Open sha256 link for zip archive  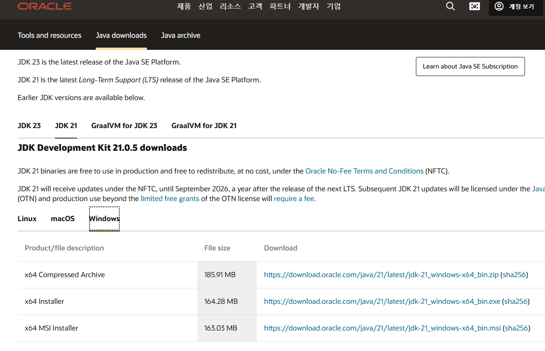tap(514, 274)
